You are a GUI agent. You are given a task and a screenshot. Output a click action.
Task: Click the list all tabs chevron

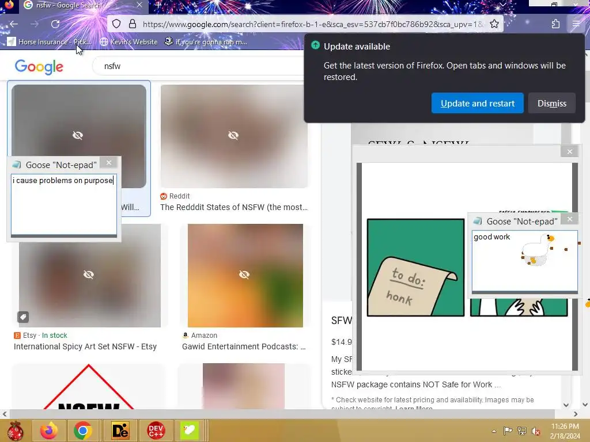503,5
